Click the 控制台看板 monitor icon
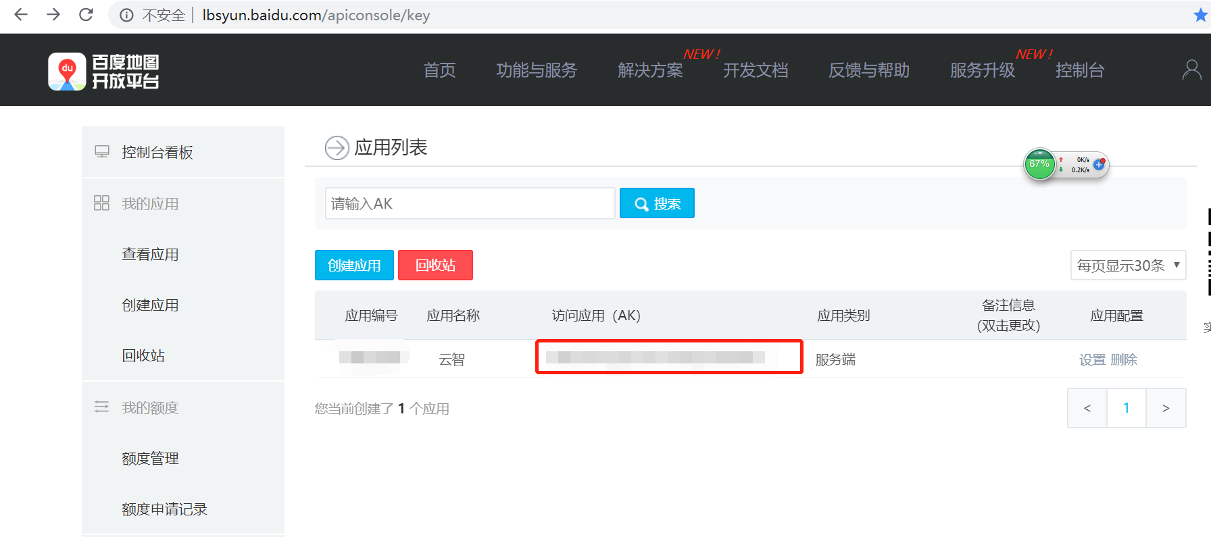The height and width of the screenshot is (537, 1211). (102, 151)
